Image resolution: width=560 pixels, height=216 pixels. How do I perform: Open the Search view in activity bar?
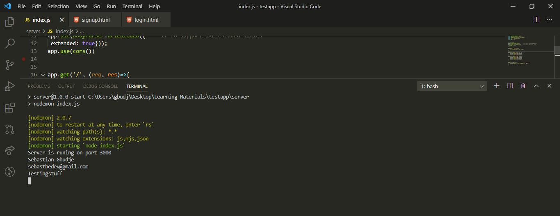click(9, 43)
